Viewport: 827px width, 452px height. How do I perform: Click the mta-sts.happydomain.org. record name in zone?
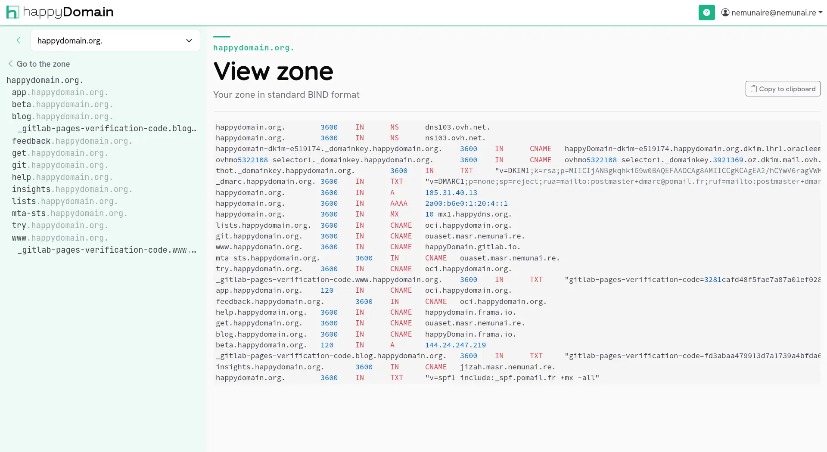(267, 258)
